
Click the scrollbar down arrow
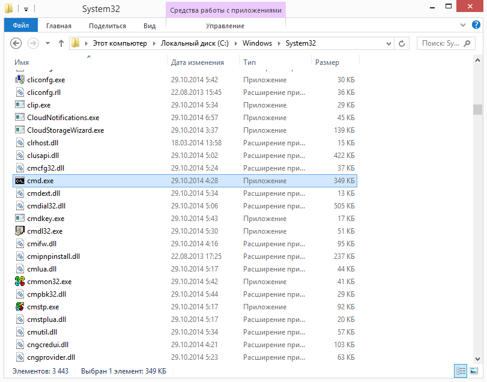(477, 359)
